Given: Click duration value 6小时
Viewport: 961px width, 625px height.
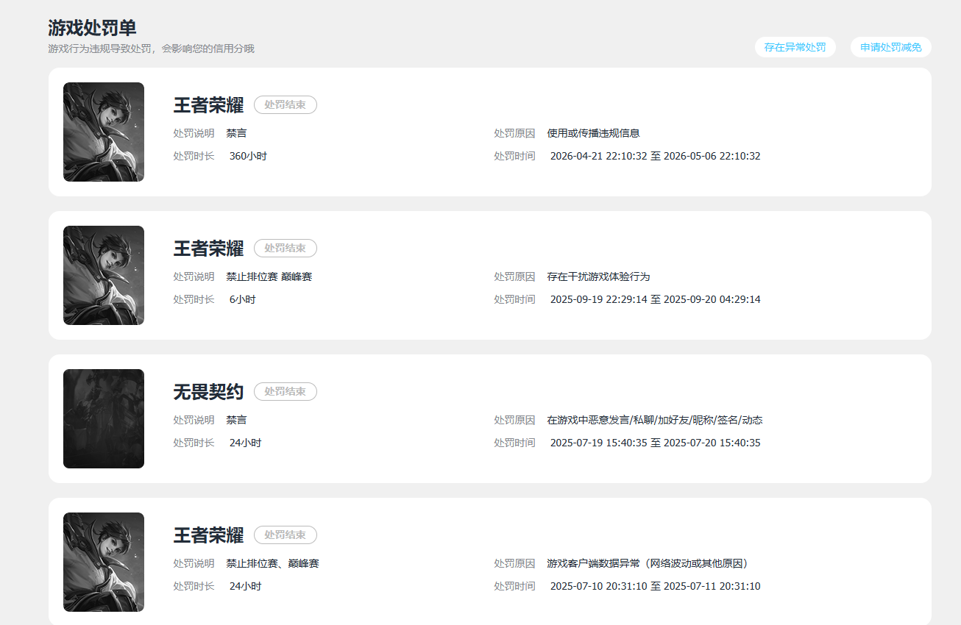Looking at the screenshot, I should pos(242,299).
